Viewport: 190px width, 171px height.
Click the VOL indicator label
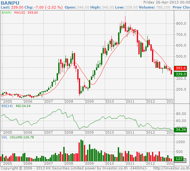[x=4, y=137]
